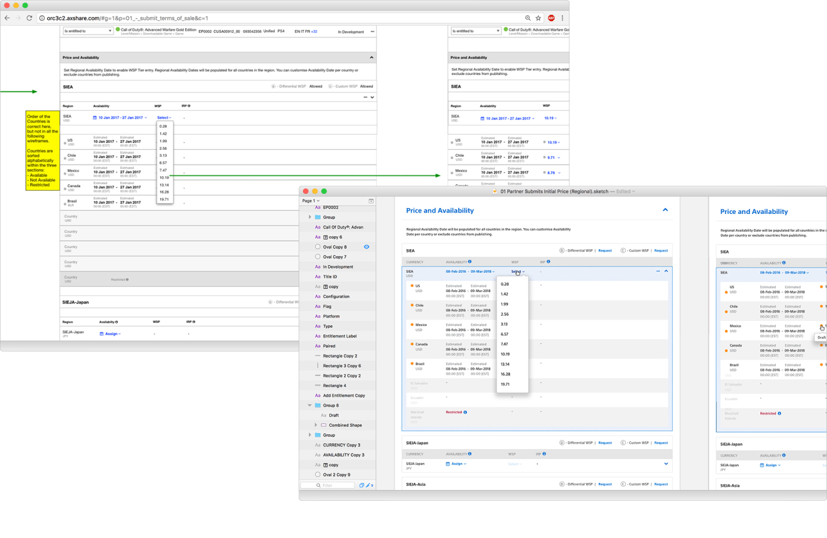Click the browser reload icon
Screen dimensions: 827x538
click(x=29, y=18)
